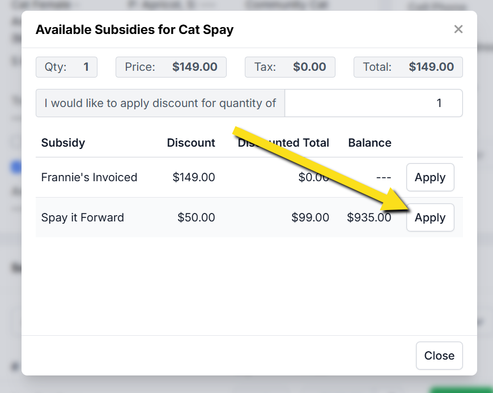Select the Spay it Forward subsidy name

point(82,217)
